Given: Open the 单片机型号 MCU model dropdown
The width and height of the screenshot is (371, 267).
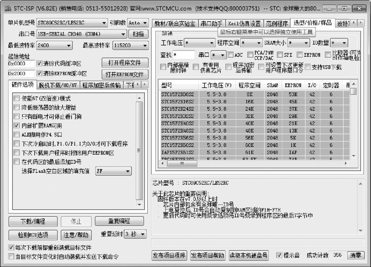Looking at the screenshot, I should click(x=72, y=23).
